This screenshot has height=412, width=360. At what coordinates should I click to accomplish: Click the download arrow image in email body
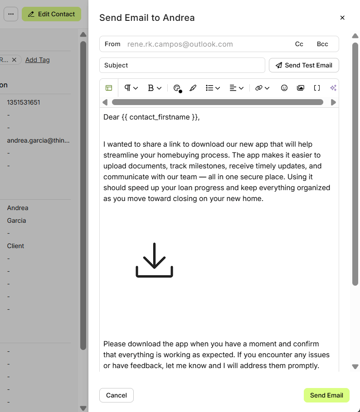click(x=154, y=260)
